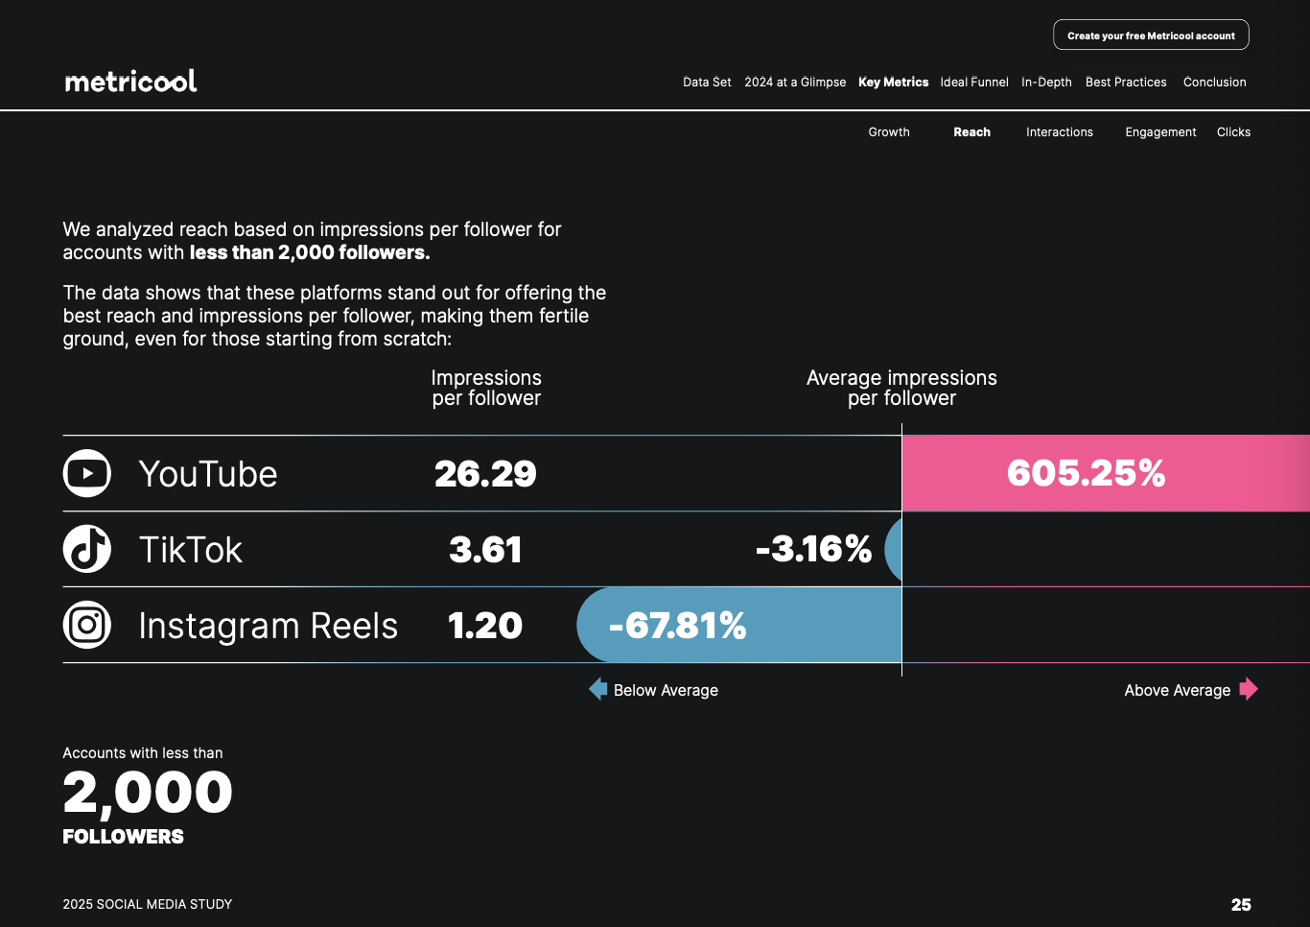Switch to the Growth tab
The width and height of the screenshot is (1310, 927).
(x=889, y=132)
